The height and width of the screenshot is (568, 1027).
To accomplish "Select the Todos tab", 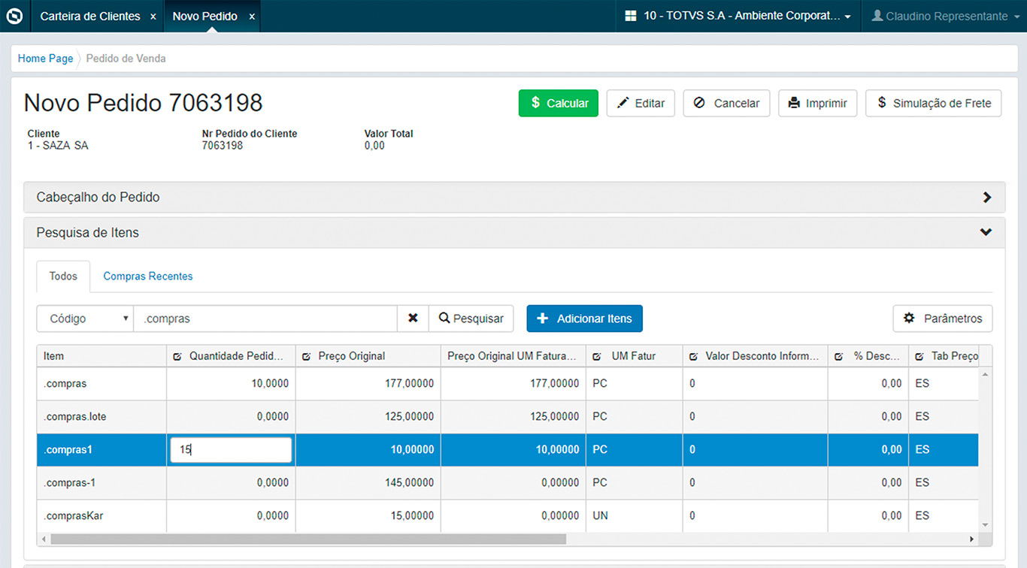I will (x=63, y=276).
